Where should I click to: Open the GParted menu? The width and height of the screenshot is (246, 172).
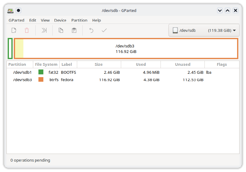coord(16,20)
